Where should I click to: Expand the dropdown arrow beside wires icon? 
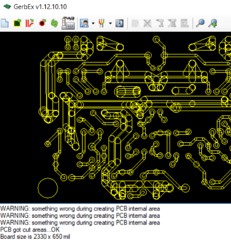[110, 23]
